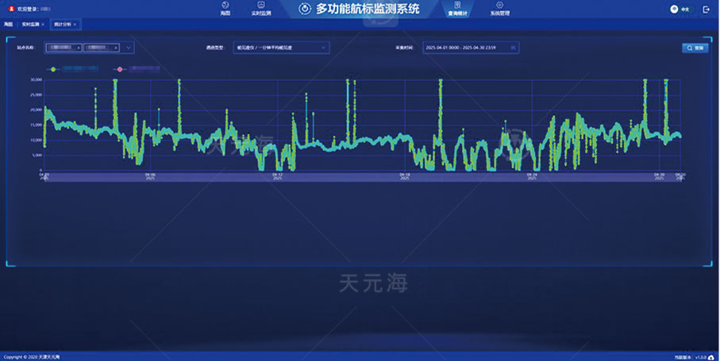Open 系统管理 system management gear icon
The width and height of the screenshot is (720, 361).
click(x=499, y=6)
